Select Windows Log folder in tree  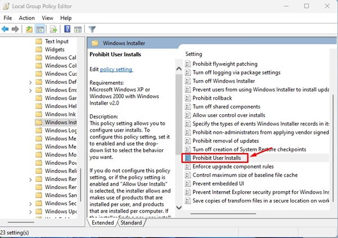click(x=56, y=131)
